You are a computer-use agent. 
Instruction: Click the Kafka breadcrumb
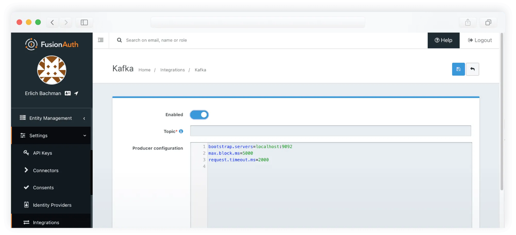[x=200, y=70]
